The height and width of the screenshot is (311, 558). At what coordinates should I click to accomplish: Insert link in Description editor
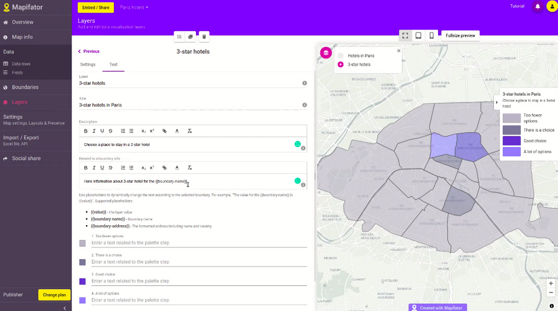point(165,131)
